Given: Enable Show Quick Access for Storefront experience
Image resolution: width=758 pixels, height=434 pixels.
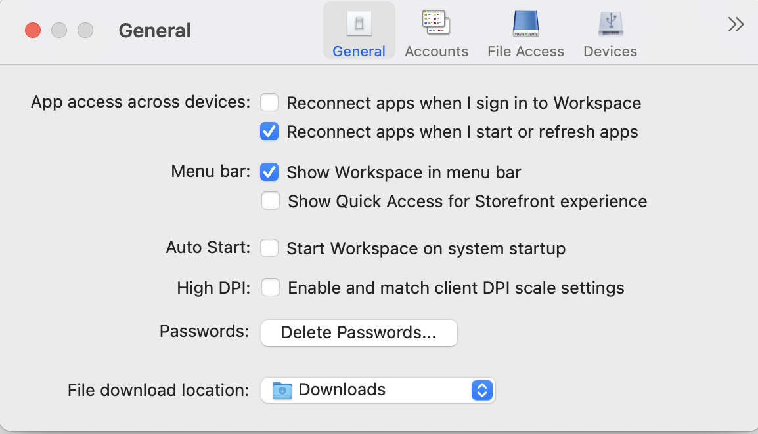Looking at the screenshot, I should click(270, 201).
